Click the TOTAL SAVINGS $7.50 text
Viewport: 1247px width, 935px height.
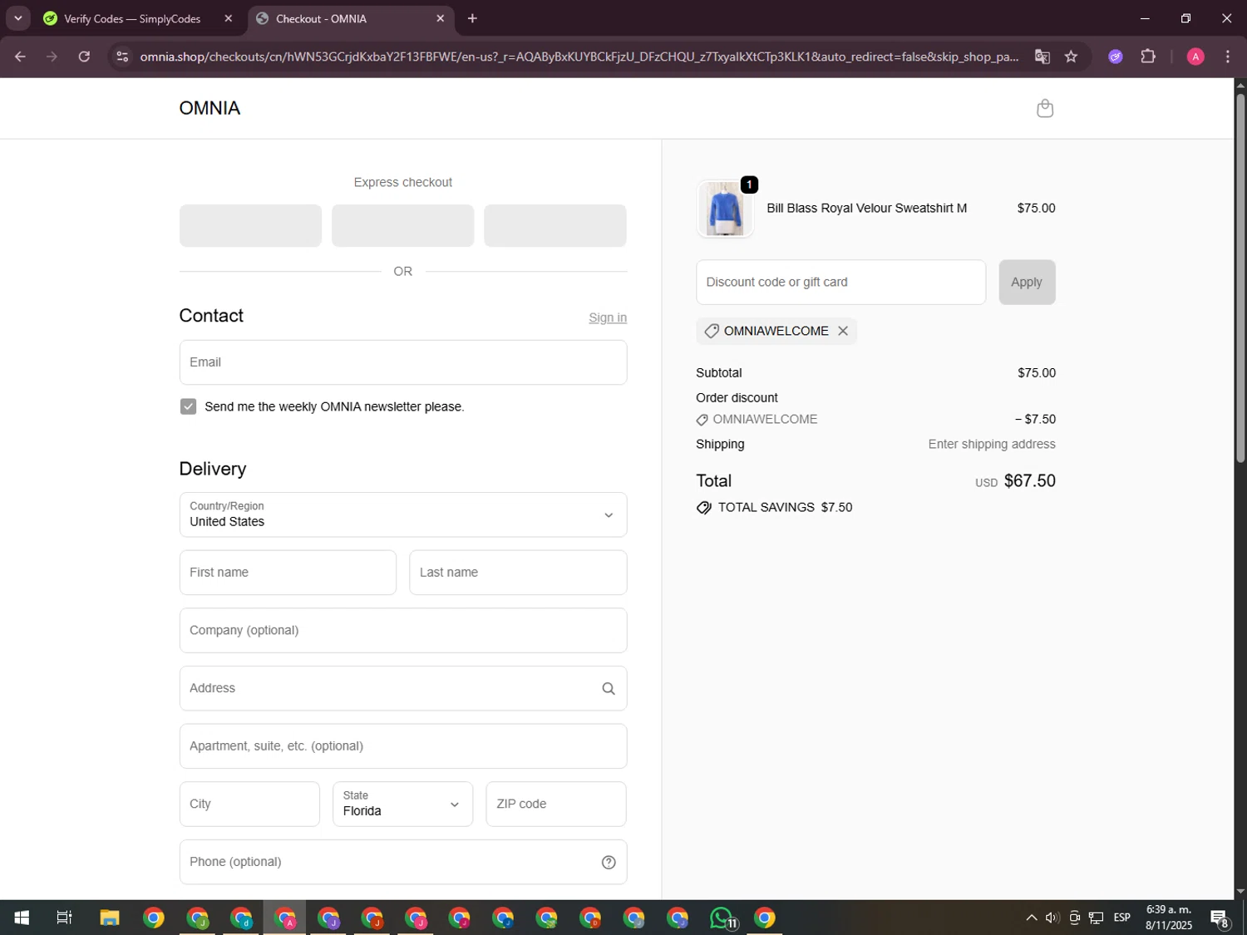(785, 507)
